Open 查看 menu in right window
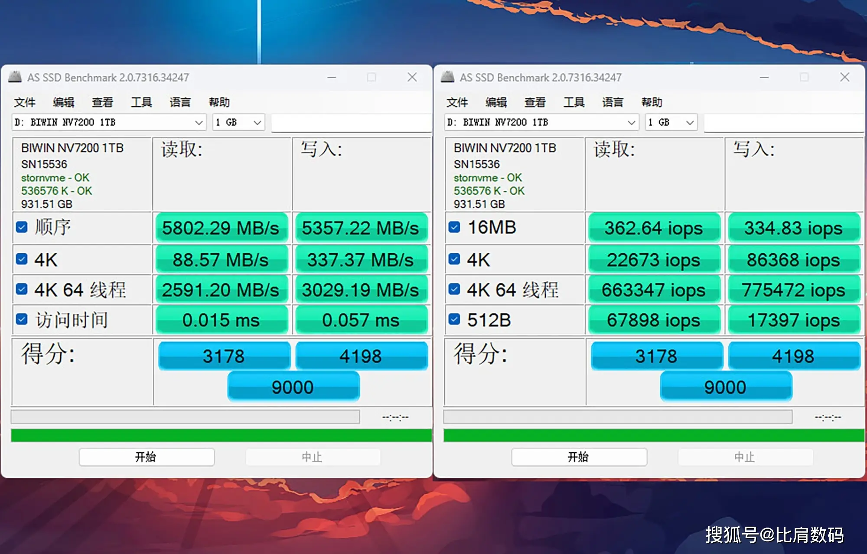 [535, 102]
